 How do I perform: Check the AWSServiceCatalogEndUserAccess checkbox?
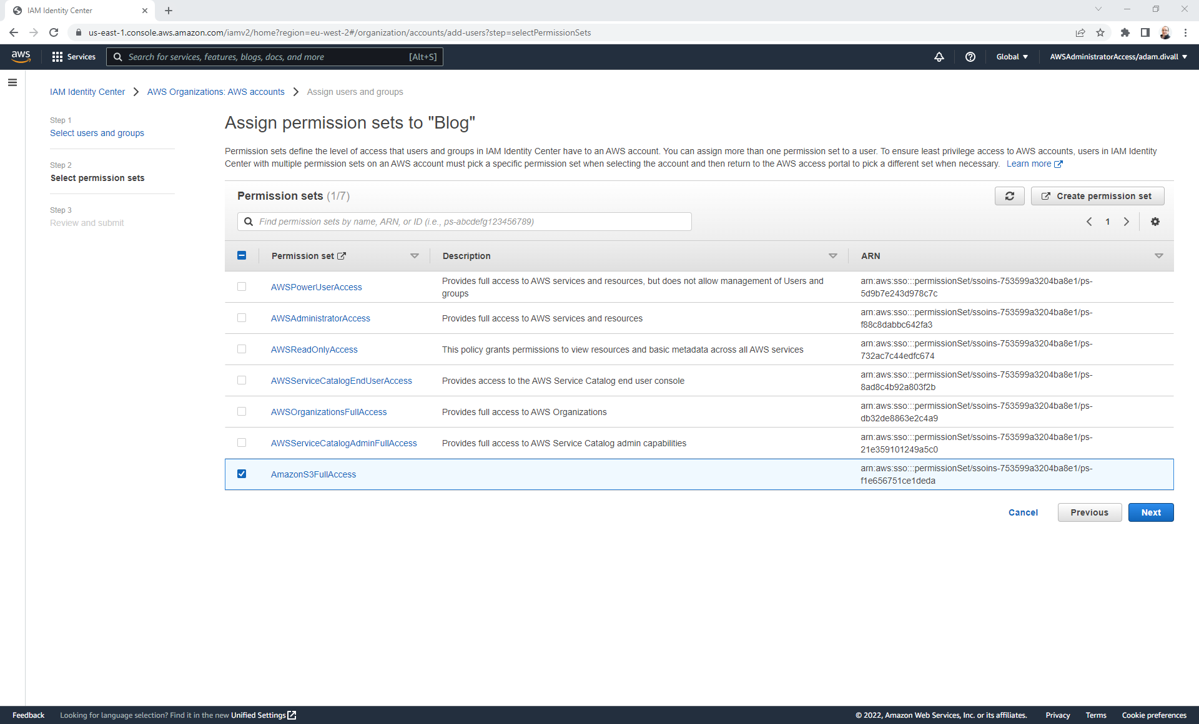[x=242, y=380]
